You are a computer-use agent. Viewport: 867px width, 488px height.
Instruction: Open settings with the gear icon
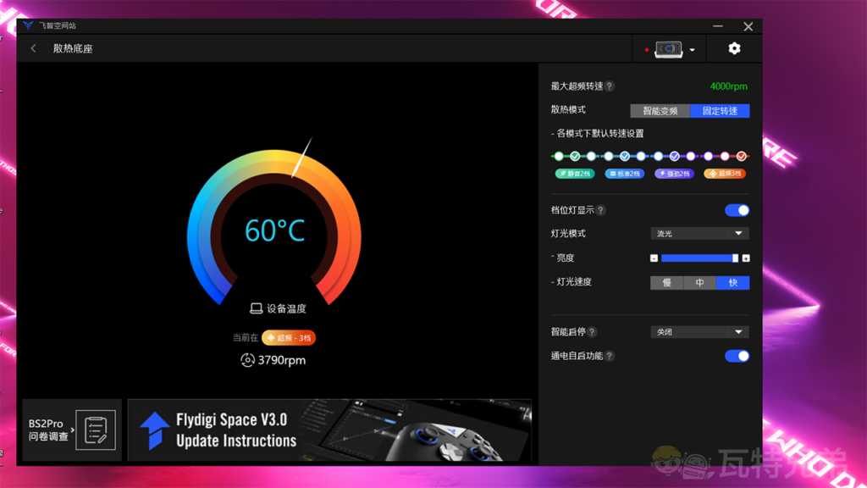coord(734,48)
